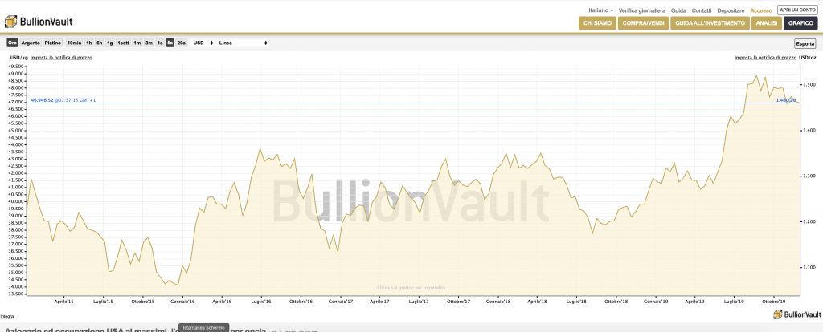Click the APRI UN CONTO button
This screenshot has width=823, height=332.
pos(797,10)
